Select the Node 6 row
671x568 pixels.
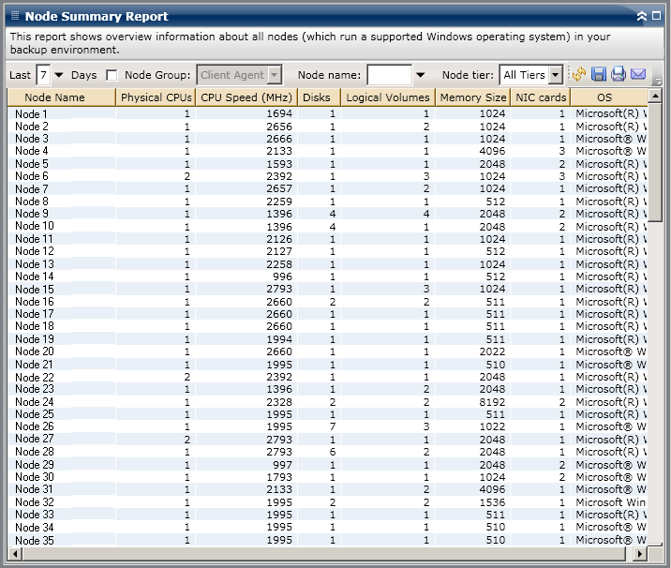pos(327,176)
